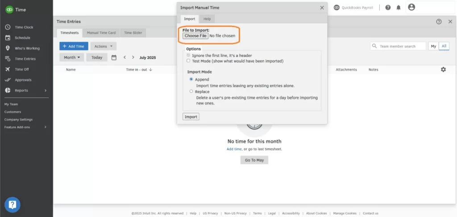This screenshot has height=217, width=457.
Task: Open the Month view dropdown
Action: [x=72, y=57]
